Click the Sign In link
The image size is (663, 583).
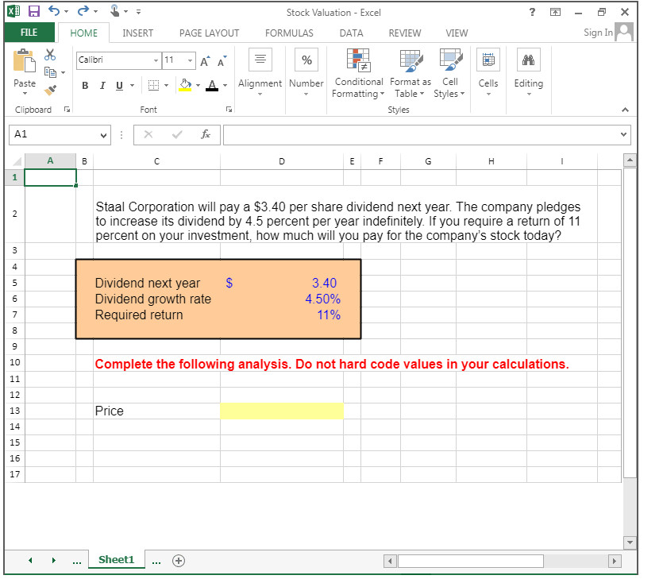(x=598, y=33)
